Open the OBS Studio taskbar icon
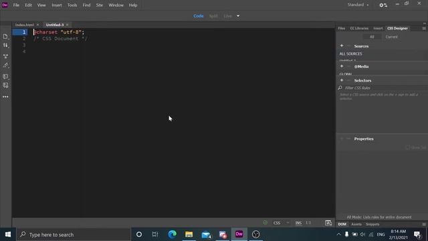The width and height of the screenshot is (428, 241). point(255,234)
